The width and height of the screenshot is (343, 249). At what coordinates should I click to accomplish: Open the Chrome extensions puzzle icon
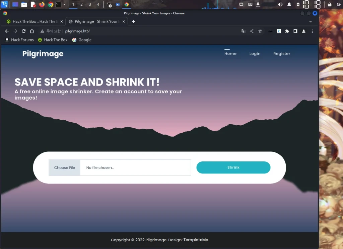tap(287, 31)
